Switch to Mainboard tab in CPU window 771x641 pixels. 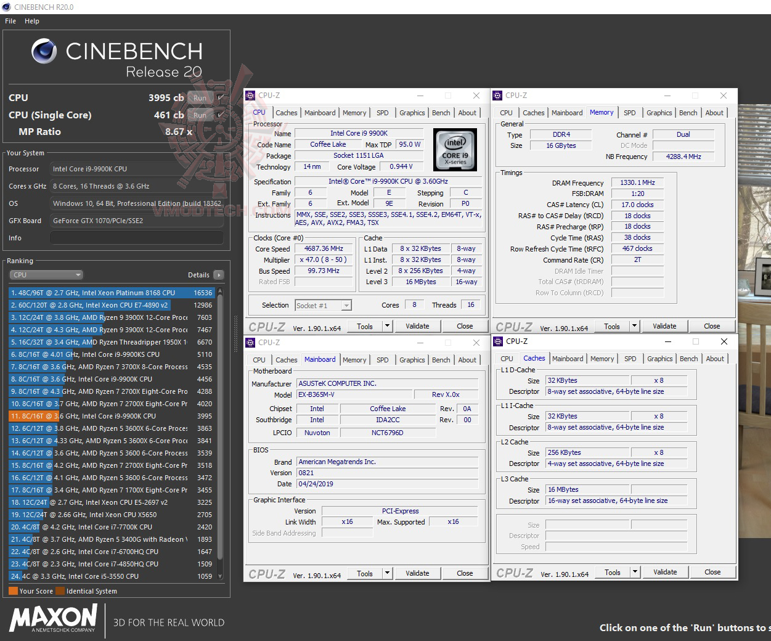(320, 113)
